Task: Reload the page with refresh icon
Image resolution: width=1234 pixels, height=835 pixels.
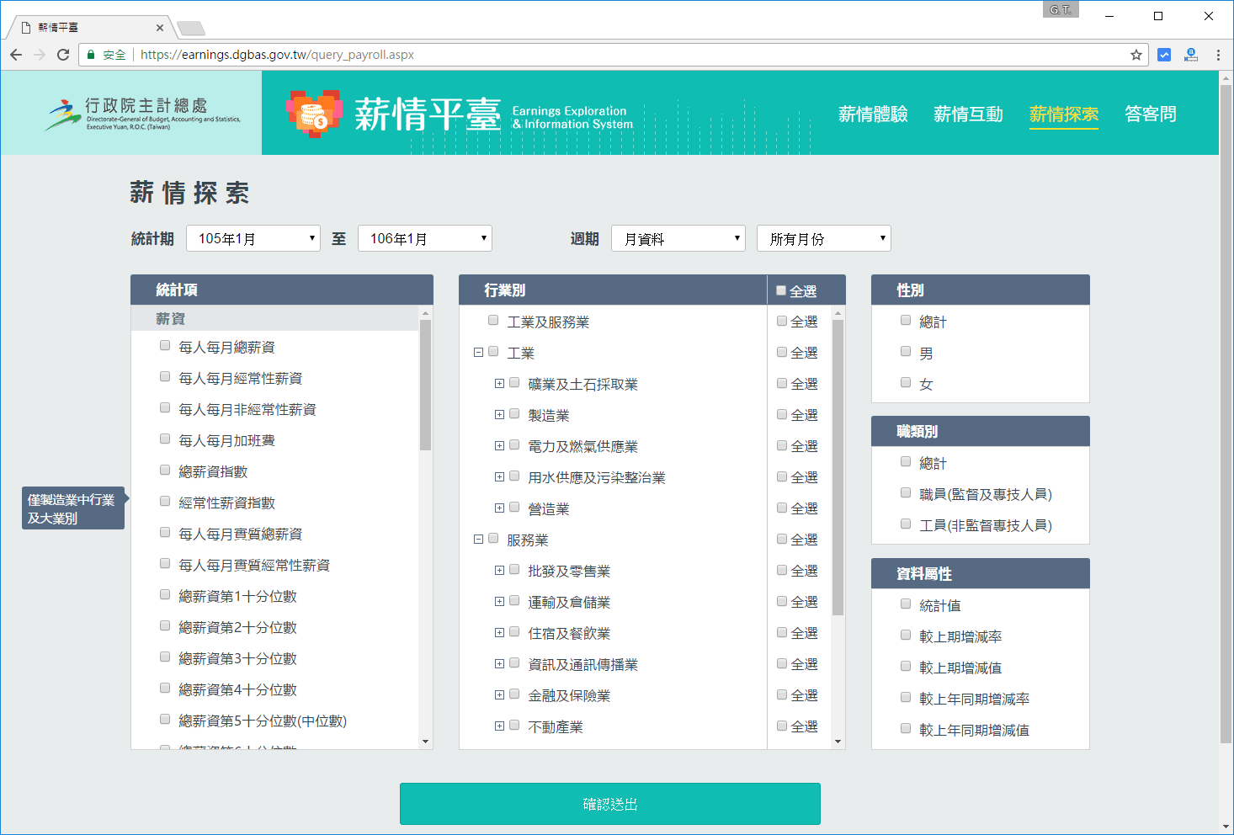Action: pos(63,55)
